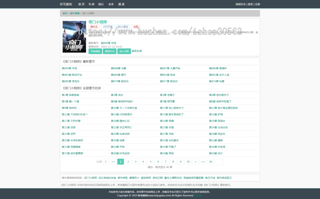Image resolution: width=320 pixels, height=199 pixels.
Task: Go to 首页 in breadcrumb
Action: click(65, 13)
